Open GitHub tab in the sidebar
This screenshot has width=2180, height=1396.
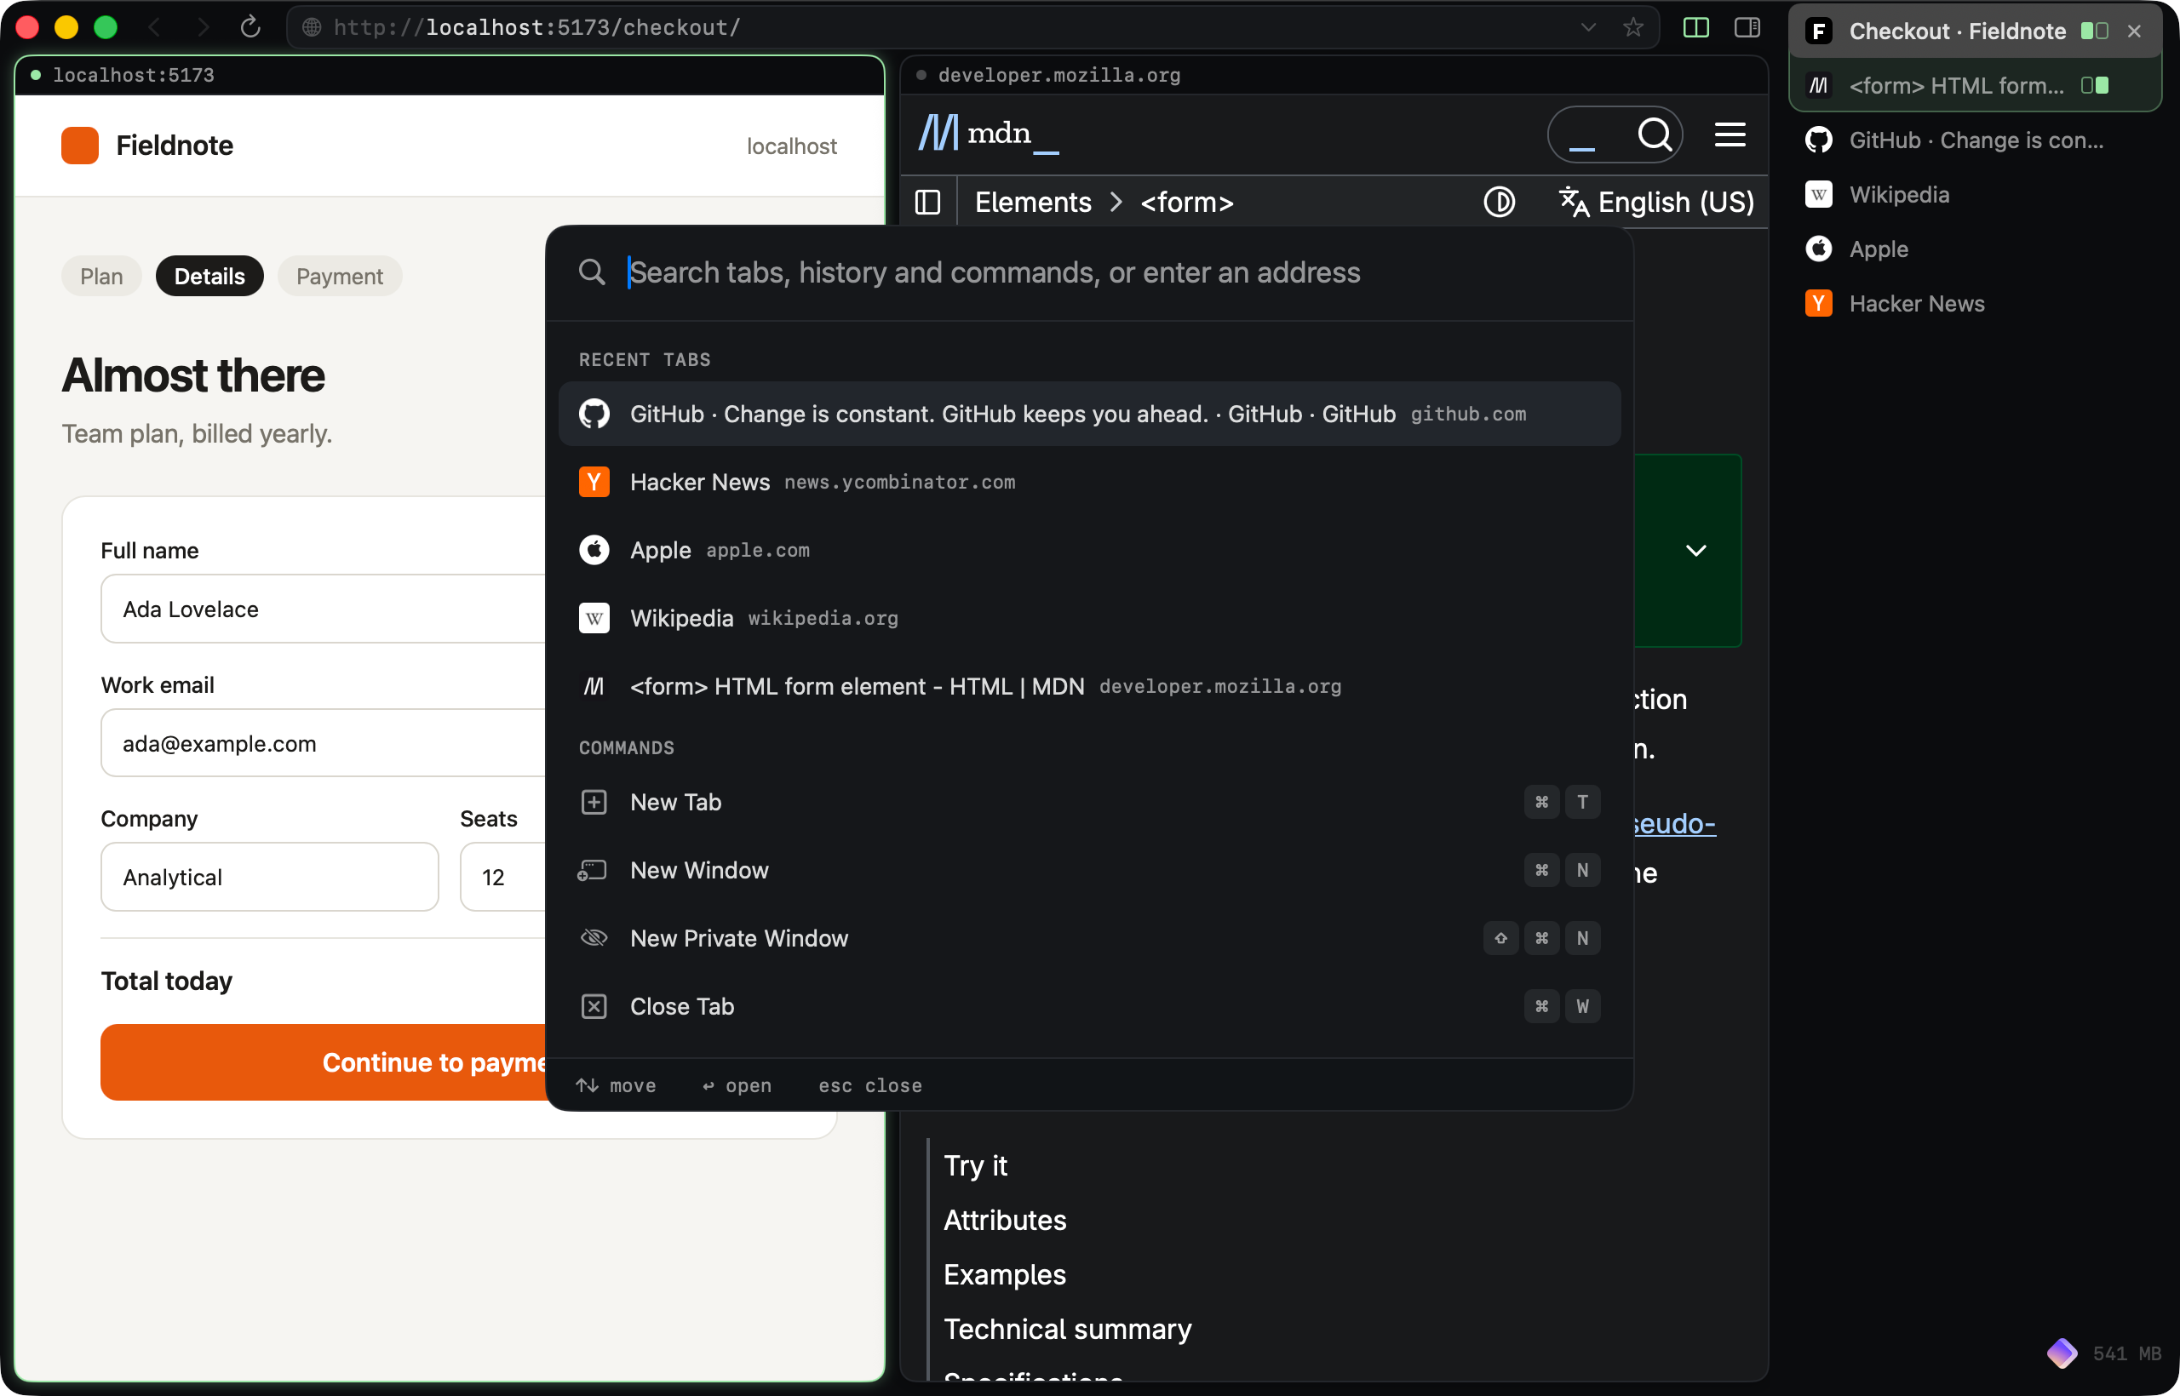click(1974, 140)
